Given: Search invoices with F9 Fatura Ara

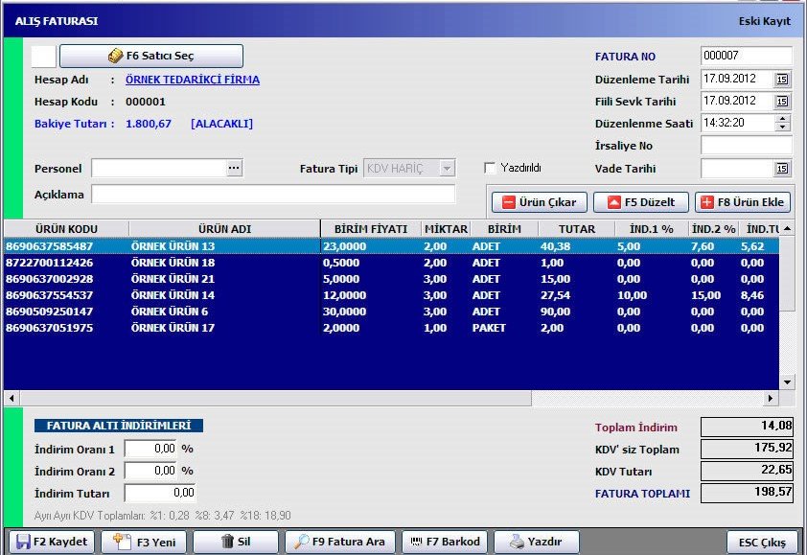Looking at the screenshot, I should pyautogui.click(x=340, y=542).
